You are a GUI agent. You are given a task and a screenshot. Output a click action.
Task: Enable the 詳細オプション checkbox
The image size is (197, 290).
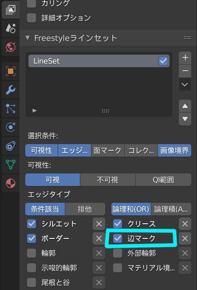pyautogui.click(x=32, y=18)
